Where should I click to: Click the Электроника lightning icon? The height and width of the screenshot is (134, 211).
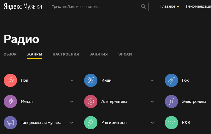(x=171, y=101)
